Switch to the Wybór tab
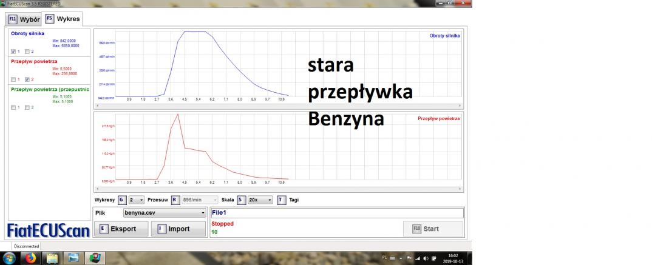The width and height of the screenshot is (652, 265). pyautogui.click(x=24, y=19)
